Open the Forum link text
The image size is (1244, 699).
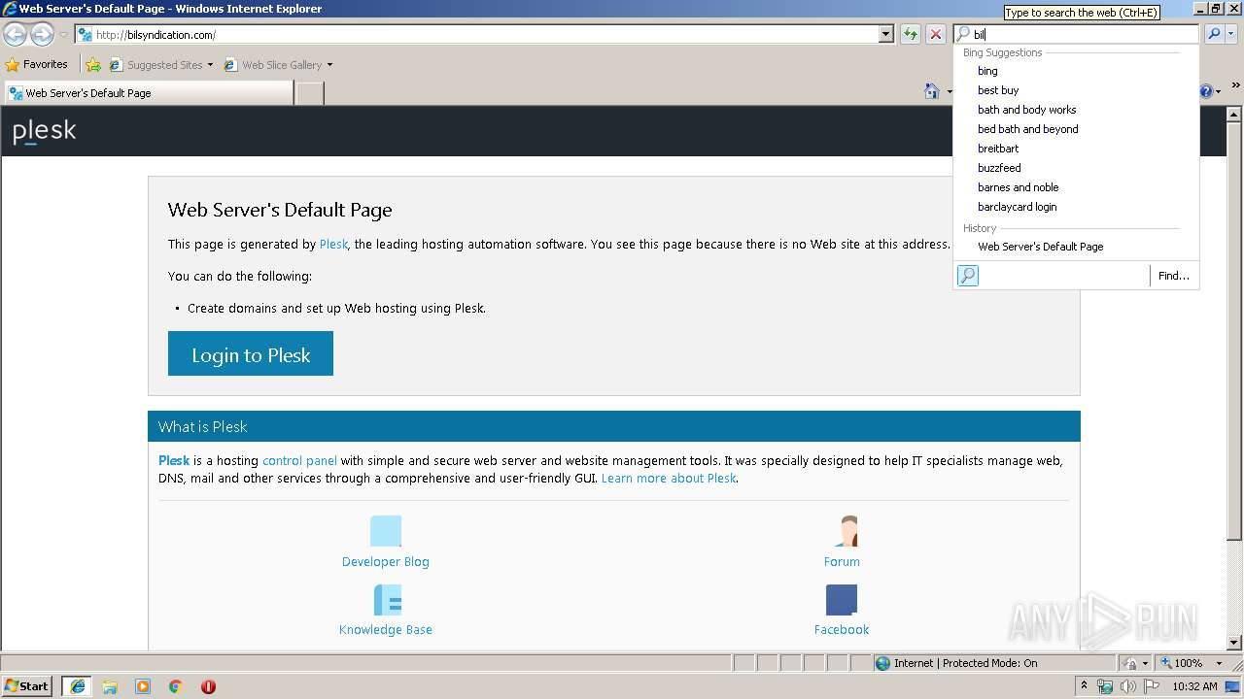pos(842,562)
